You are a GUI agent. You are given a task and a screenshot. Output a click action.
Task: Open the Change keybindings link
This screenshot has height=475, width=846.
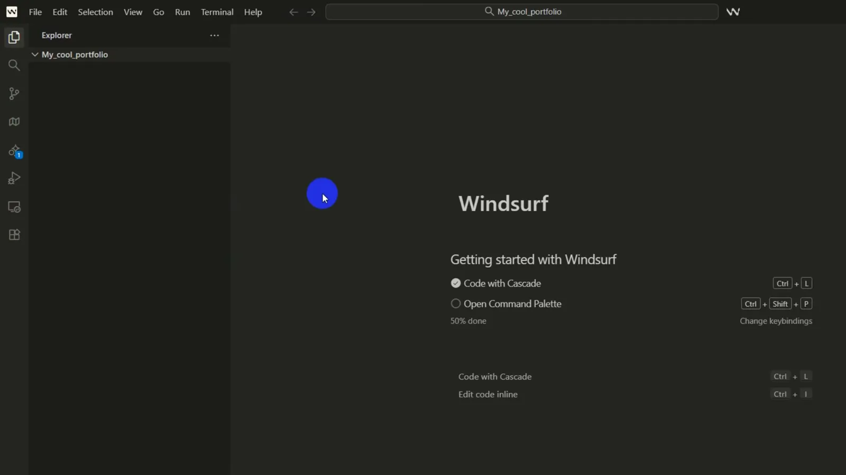[x=776, y=321]
